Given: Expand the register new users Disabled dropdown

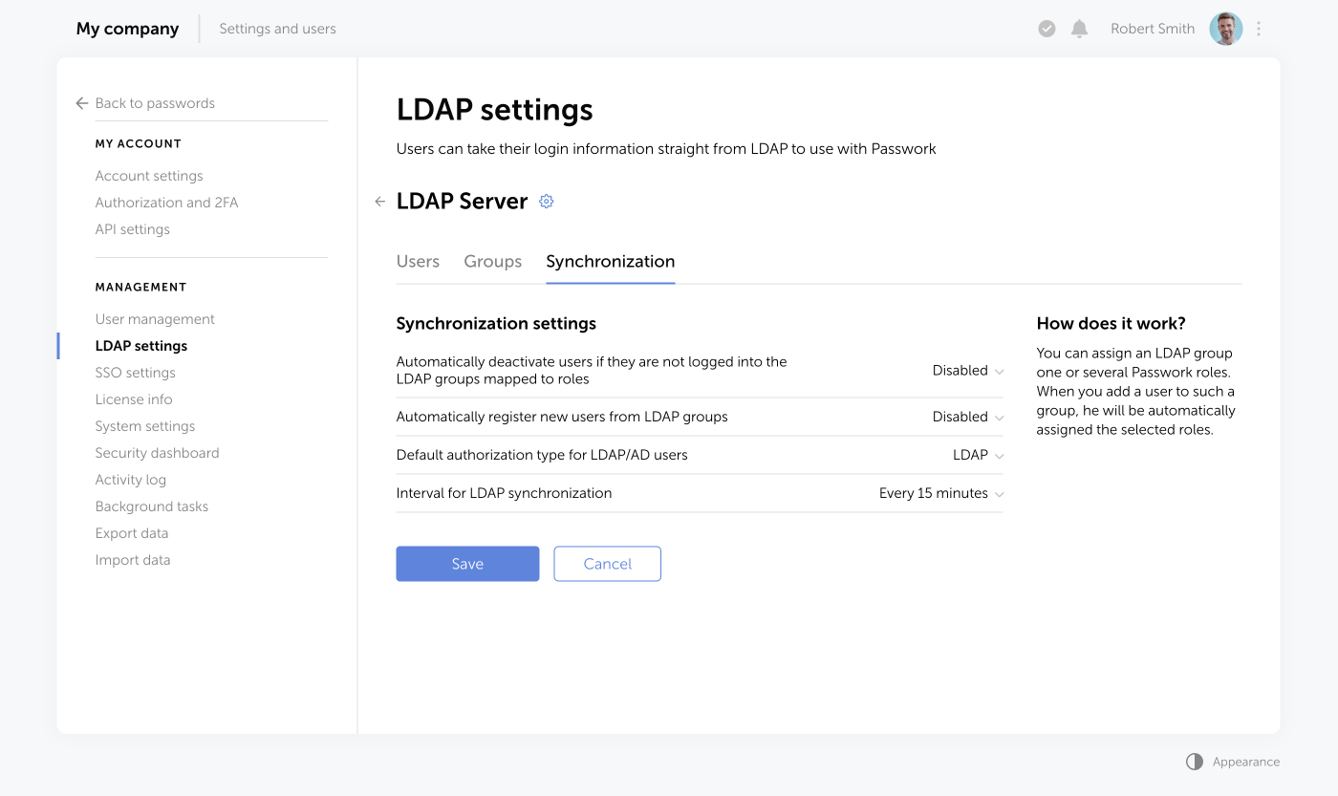Looking at the screenshot, I should pos(967,417).
